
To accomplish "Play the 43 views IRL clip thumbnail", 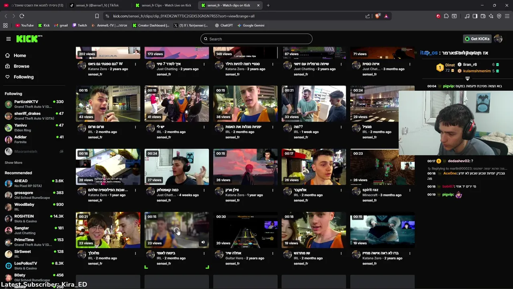I will 108,104.
